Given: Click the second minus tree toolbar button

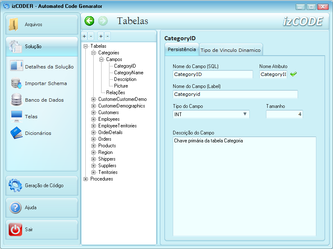Looking at the screenshot, I should coord(107,36).
